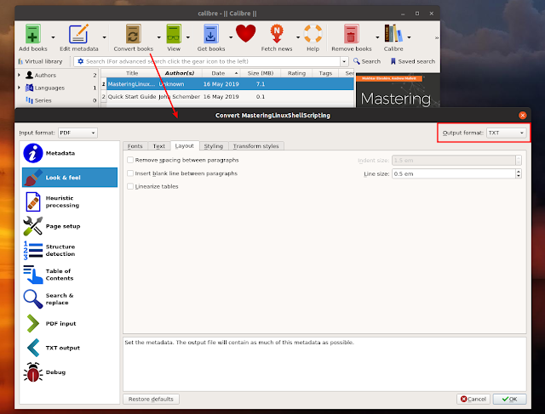545x414 pixels.
Task: Close the Convert dialog with orange X
Action: point(522,116)
